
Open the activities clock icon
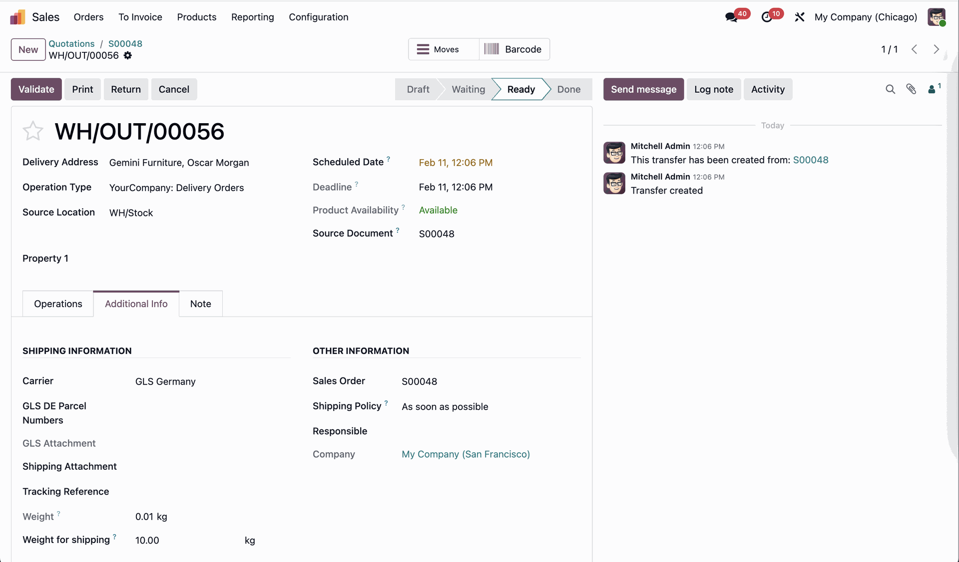(767, 17)
